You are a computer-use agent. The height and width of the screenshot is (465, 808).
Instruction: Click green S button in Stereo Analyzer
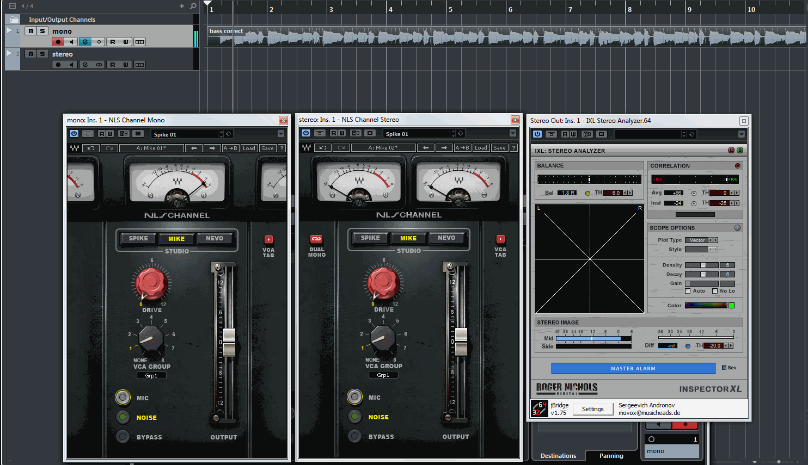click(x=739, y=150)
